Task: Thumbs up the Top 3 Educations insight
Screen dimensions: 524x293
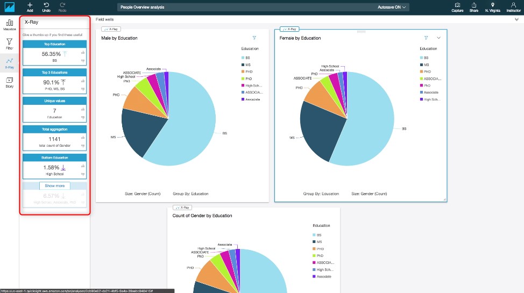Action: 82,81
